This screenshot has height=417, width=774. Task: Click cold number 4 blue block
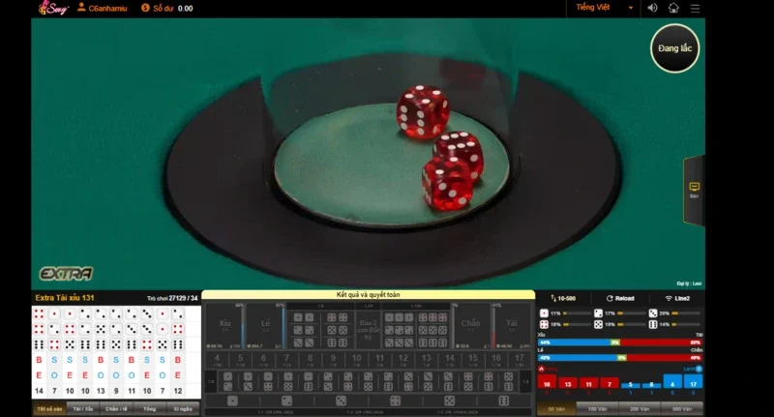[x=672, y=383]
